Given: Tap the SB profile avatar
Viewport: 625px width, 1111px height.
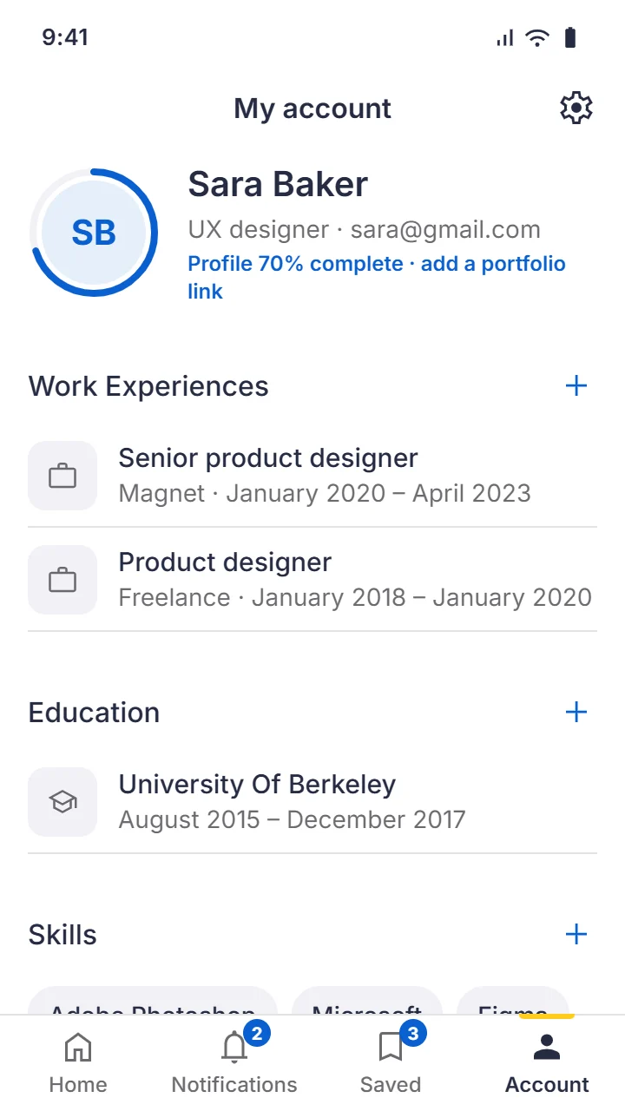Looking at the screenshot, I should click(94, 233).
